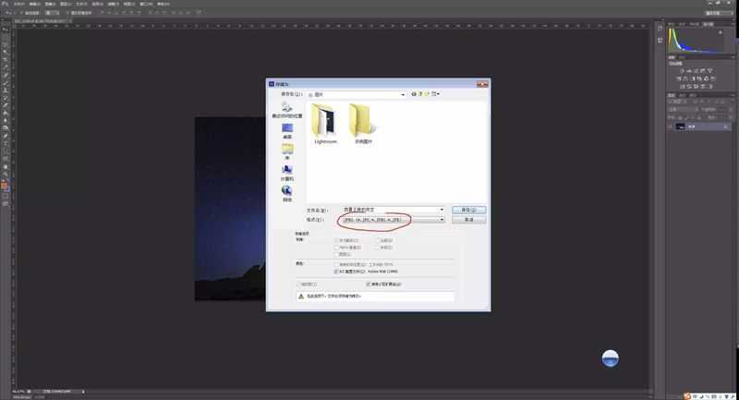739x400 pixels.
Task: Toggle the layer visibility eye in the Layers panel
Action: pos(671,127)
